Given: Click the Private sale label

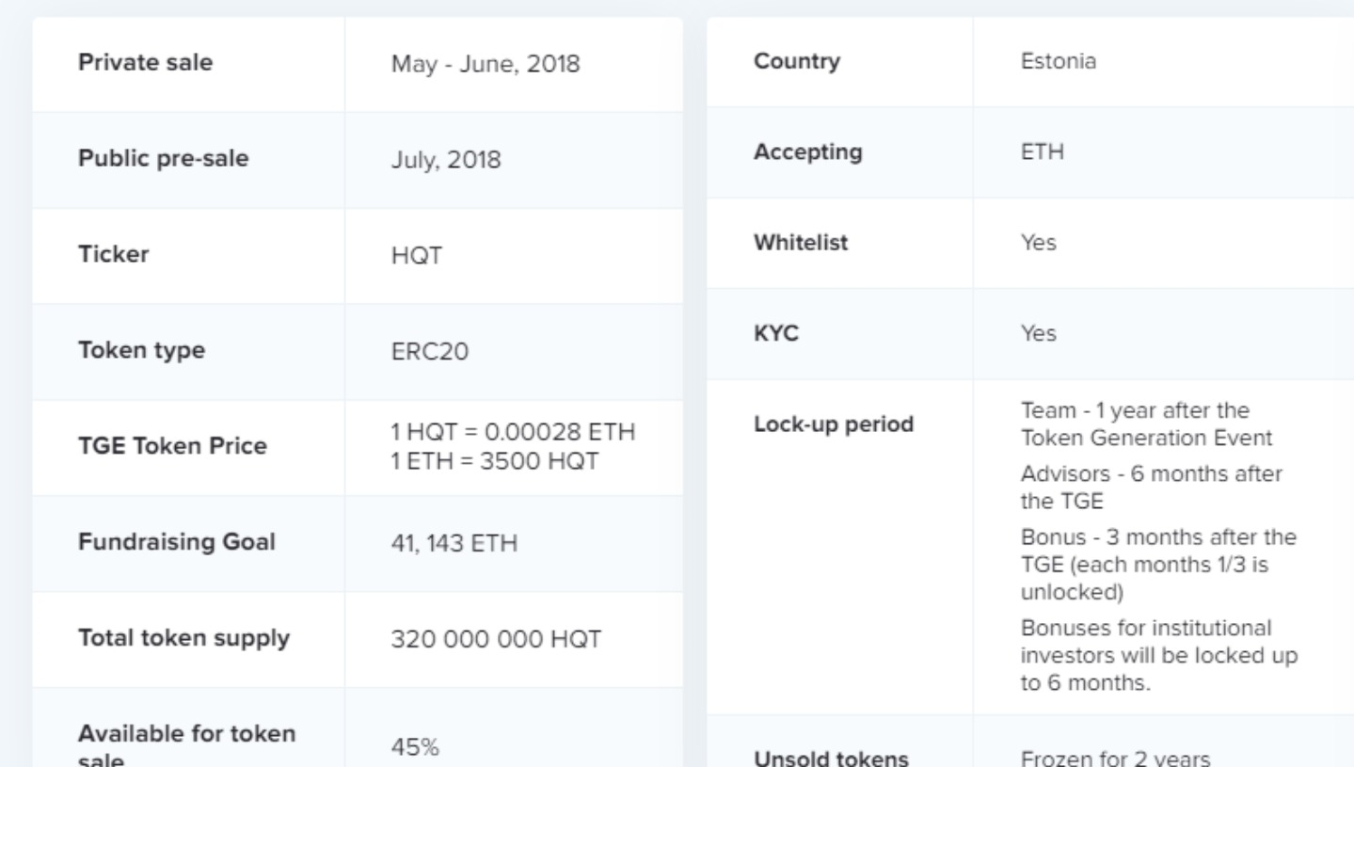Looking at the screenshot, I should coord(145,62).
